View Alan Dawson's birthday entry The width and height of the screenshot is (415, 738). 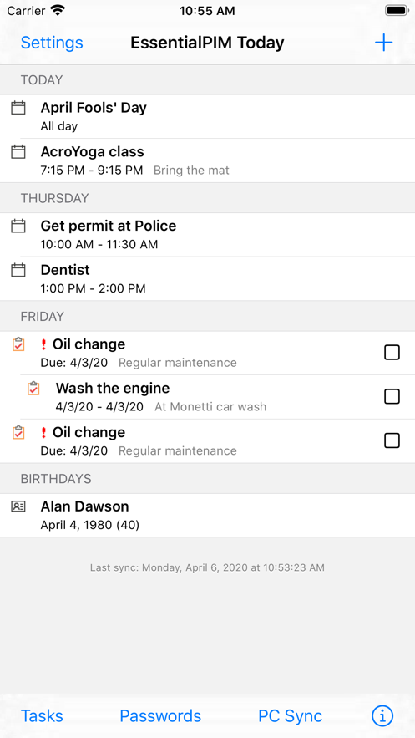tap(207, 516)
